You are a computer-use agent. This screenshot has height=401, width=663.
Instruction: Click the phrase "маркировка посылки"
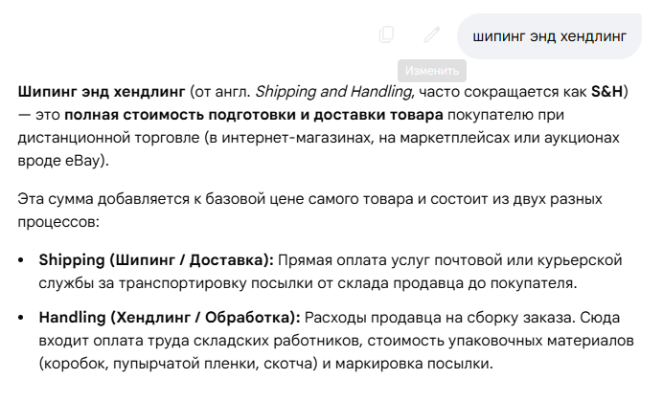pyautogui.click(x=414, y=364)
